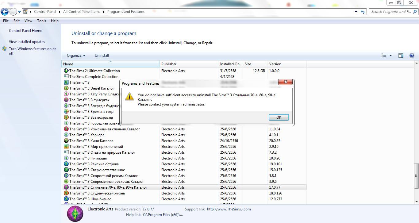Click the Back navigation arrow button
This screenshot has height=223, width=419.
(5, 12)
